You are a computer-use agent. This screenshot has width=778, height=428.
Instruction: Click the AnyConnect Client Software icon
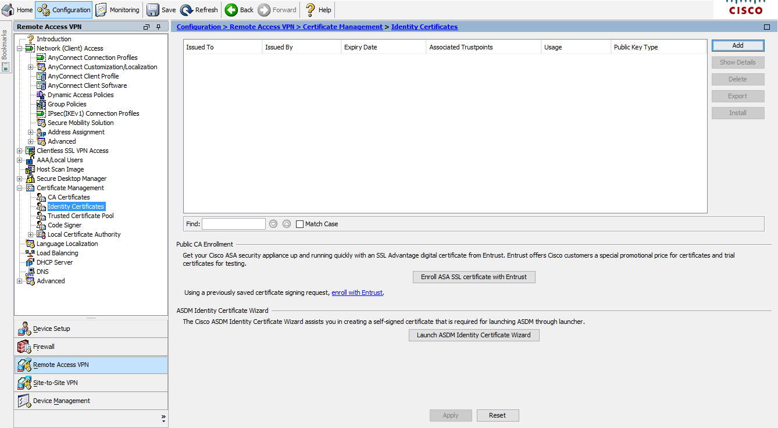(x=41, y=85)
